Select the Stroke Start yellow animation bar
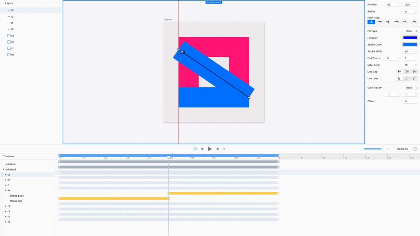 coord(223,193)
